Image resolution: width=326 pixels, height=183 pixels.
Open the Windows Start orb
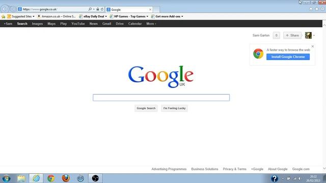point(6,178)
